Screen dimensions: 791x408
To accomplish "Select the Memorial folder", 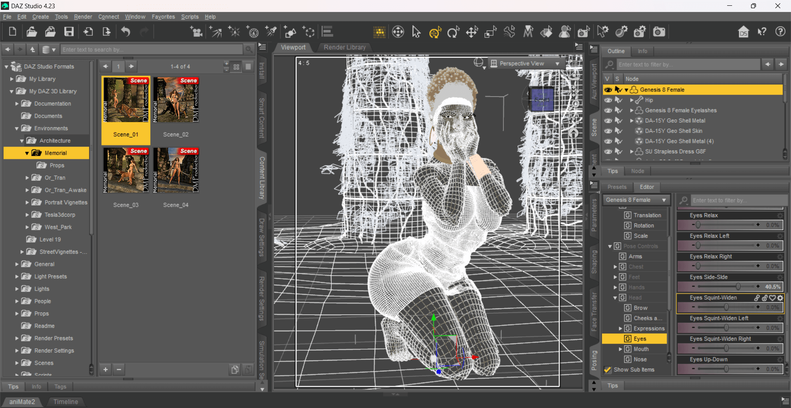I will (46, 153).
